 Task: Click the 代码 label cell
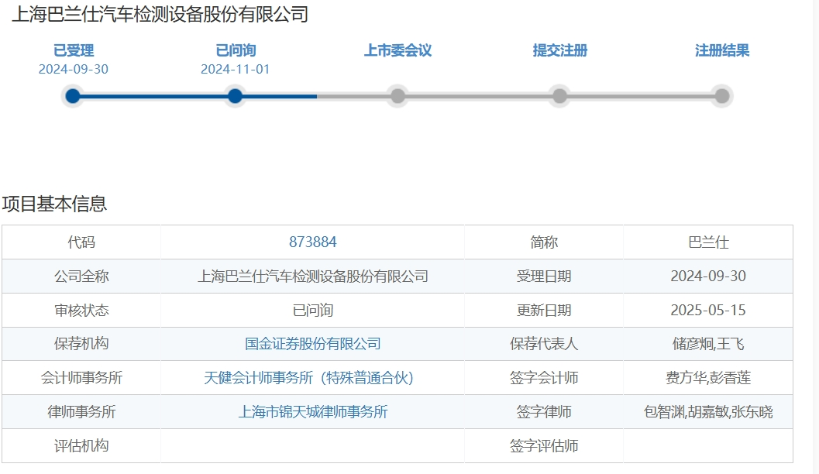[x=81, y=242]
